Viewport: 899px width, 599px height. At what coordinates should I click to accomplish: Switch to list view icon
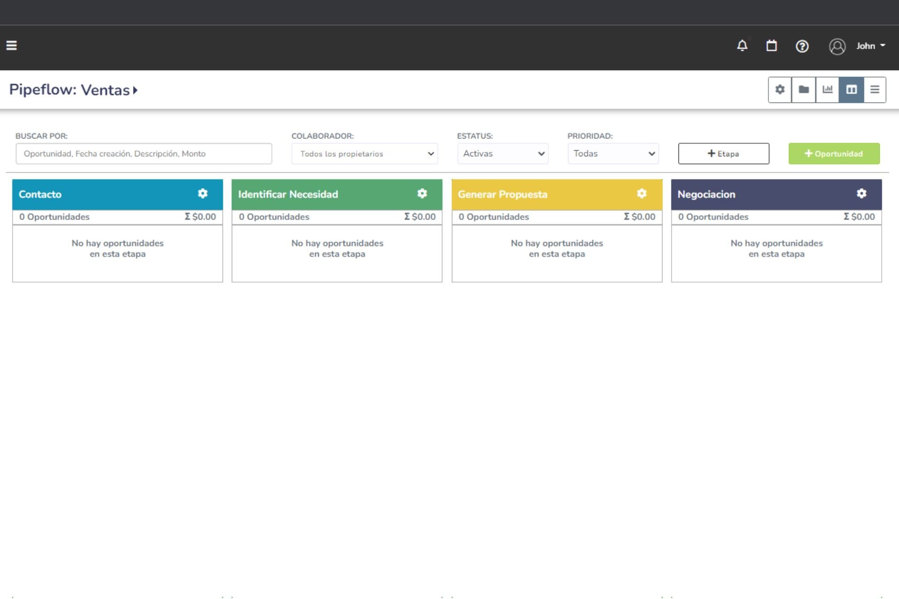point(875,89)
